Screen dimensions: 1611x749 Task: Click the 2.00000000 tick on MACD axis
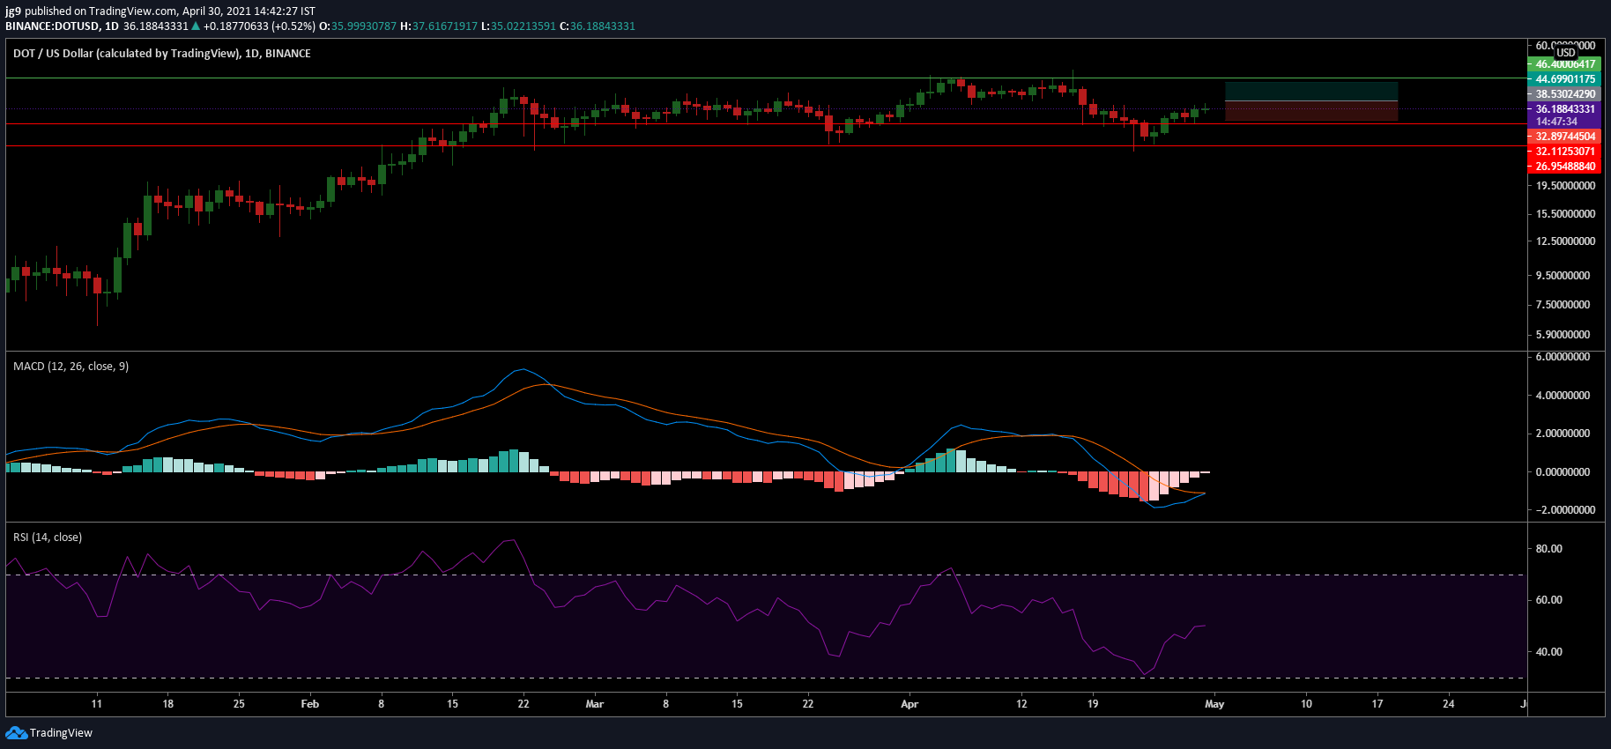(x=1563, y=434)
